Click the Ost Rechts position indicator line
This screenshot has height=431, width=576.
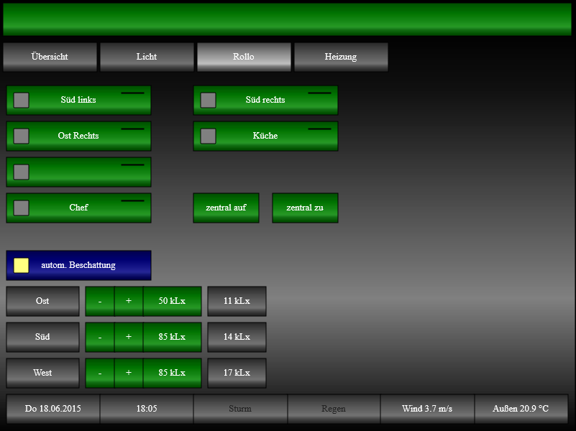click(132, 129)
